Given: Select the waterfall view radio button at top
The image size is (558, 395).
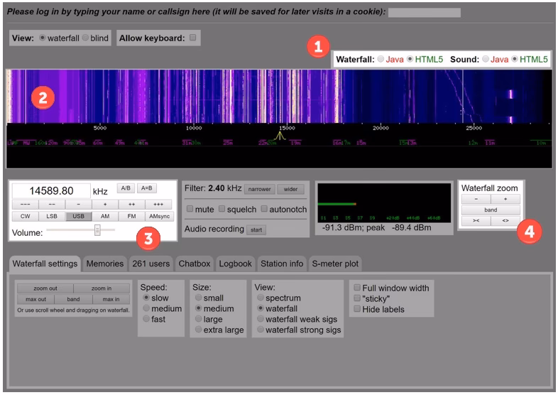Looking at the screenshot, I should point(43,38).
